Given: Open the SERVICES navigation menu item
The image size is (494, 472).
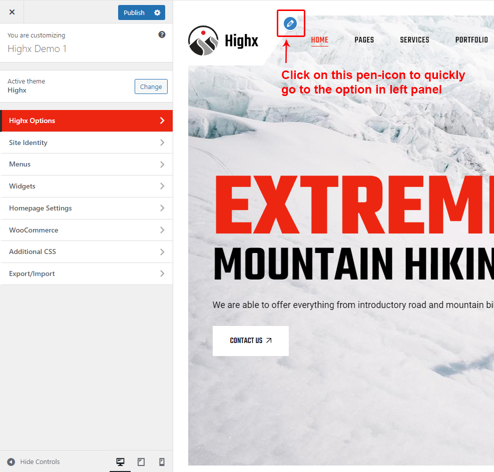Looking at the screenshot, I should pos(414,40).
